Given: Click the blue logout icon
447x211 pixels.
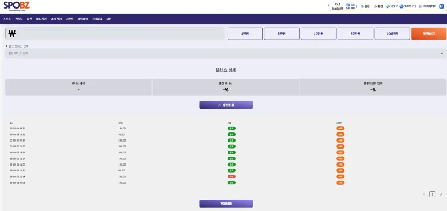Looking at the screenshot, I should [442, 6].
